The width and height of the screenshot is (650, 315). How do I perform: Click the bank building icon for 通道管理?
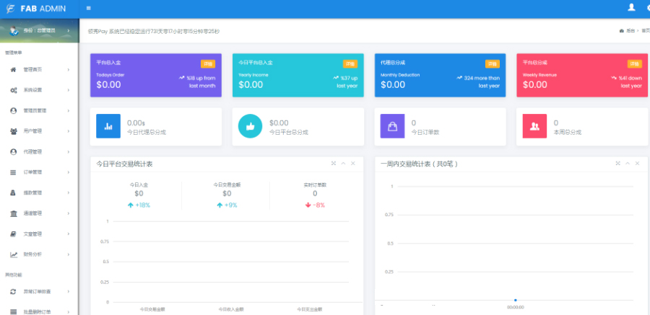(x=13, y=213)
